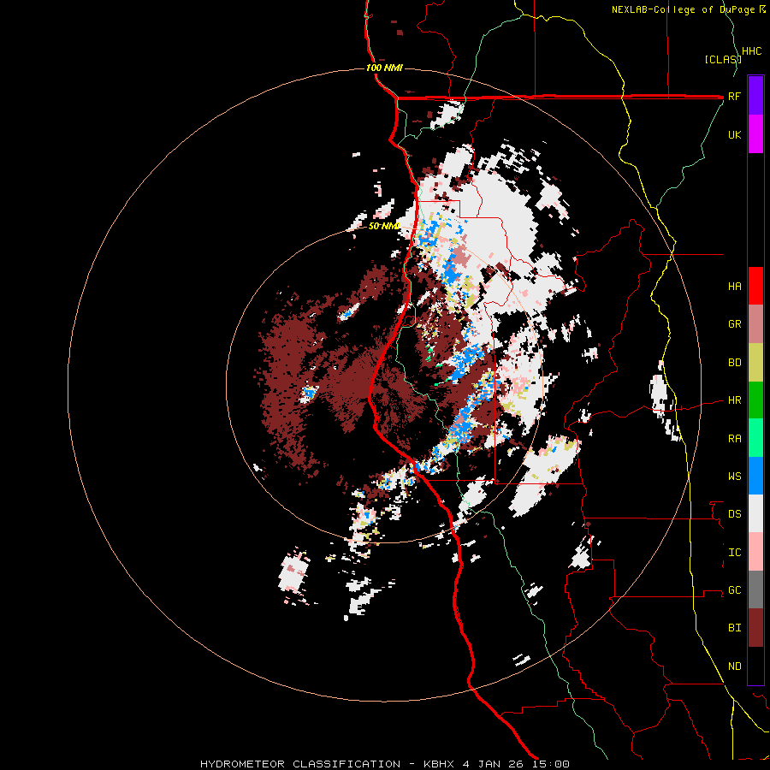
Task: Click the 'NEXLAB-College of DuPage' header text
Action: pos(683,9)
